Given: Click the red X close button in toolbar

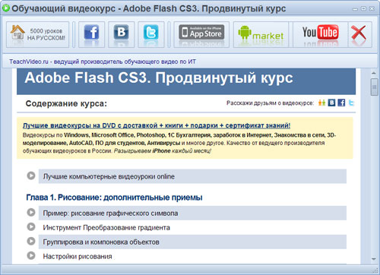Looking at the screenshot, I should [359, 34].
